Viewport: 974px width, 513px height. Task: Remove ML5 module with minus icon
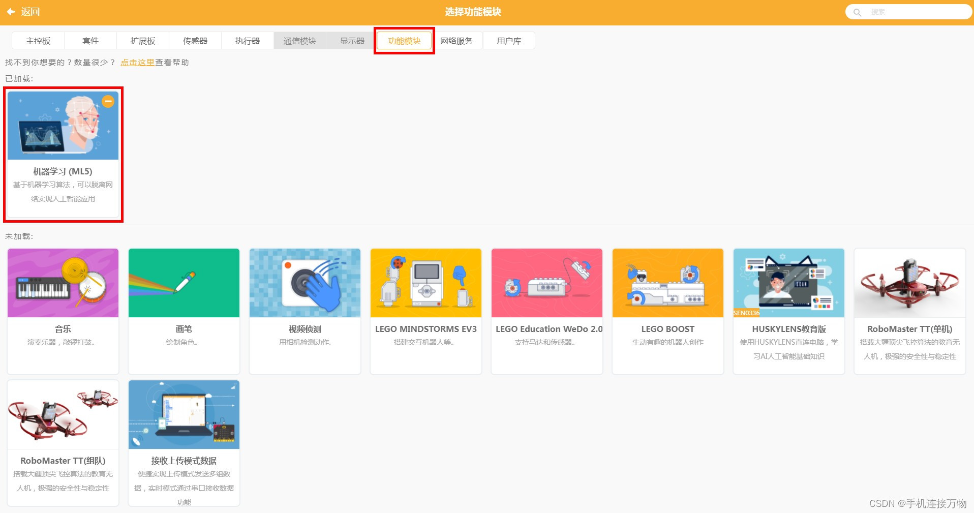click(x=108, y=101)
